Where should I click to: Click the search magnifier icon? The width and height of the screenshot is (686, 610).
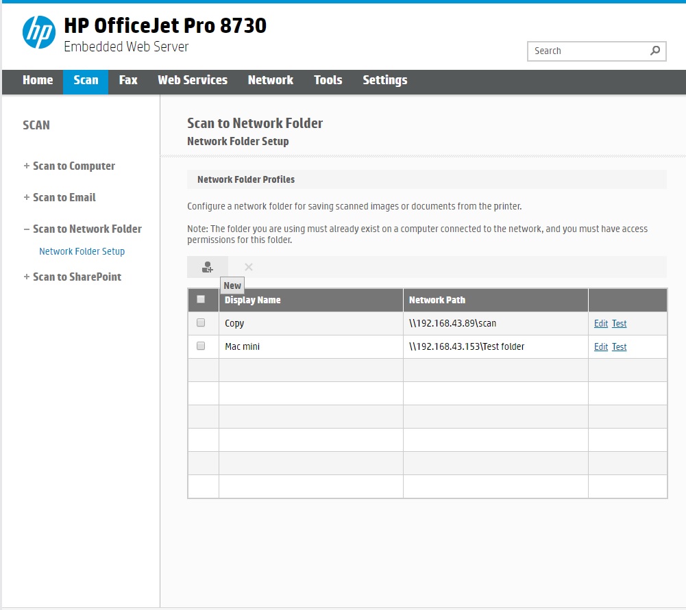pyautogui.click(x=655, y=51)
